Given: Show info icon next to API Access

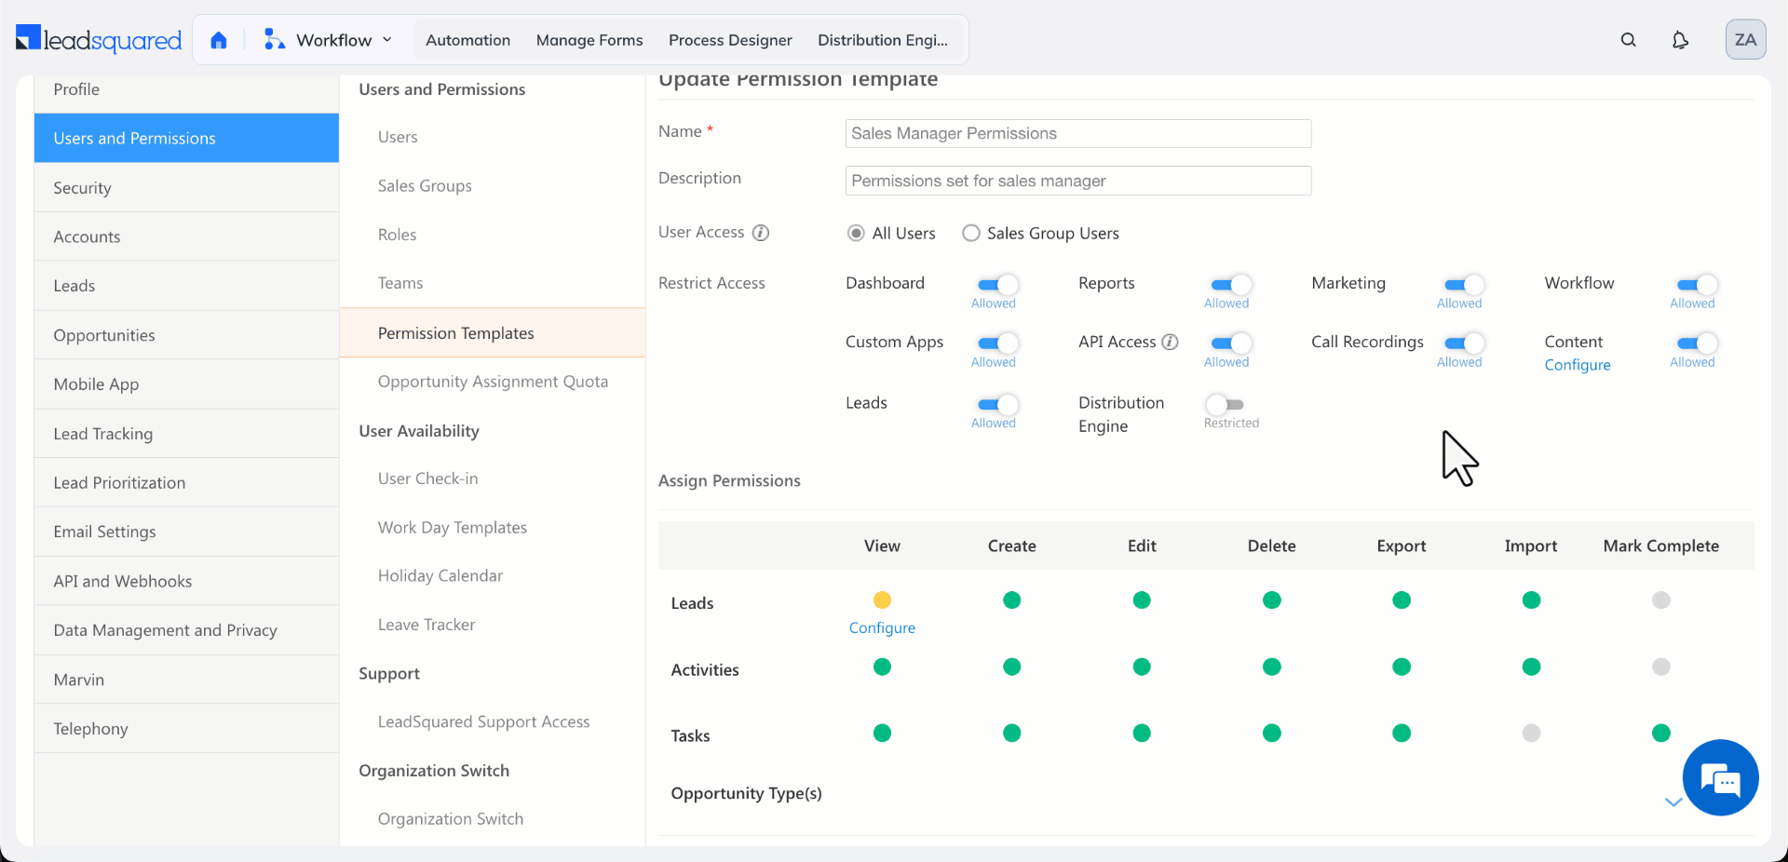Looking at the screenshot, I should [x=1171, y=342].
